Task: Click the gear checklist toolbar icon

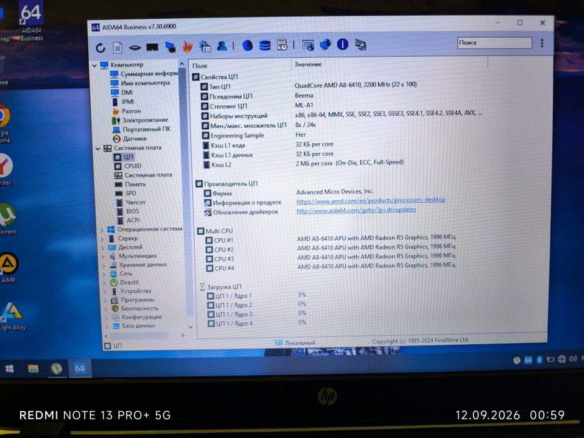Action: pyautogui.click(x=205, y=46)
